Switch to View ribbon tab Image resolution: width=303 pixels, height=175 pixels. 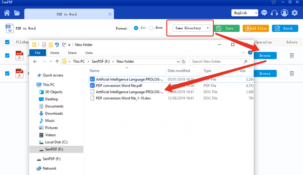click(x=89, y=53)
